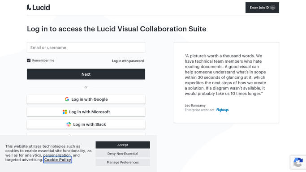The image size is (306, 172).
Task: Click the flybuys logo
Action: coord(223,110)
